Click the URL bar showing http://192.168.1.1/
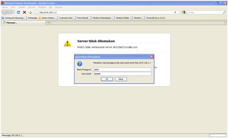 [106, 12]
